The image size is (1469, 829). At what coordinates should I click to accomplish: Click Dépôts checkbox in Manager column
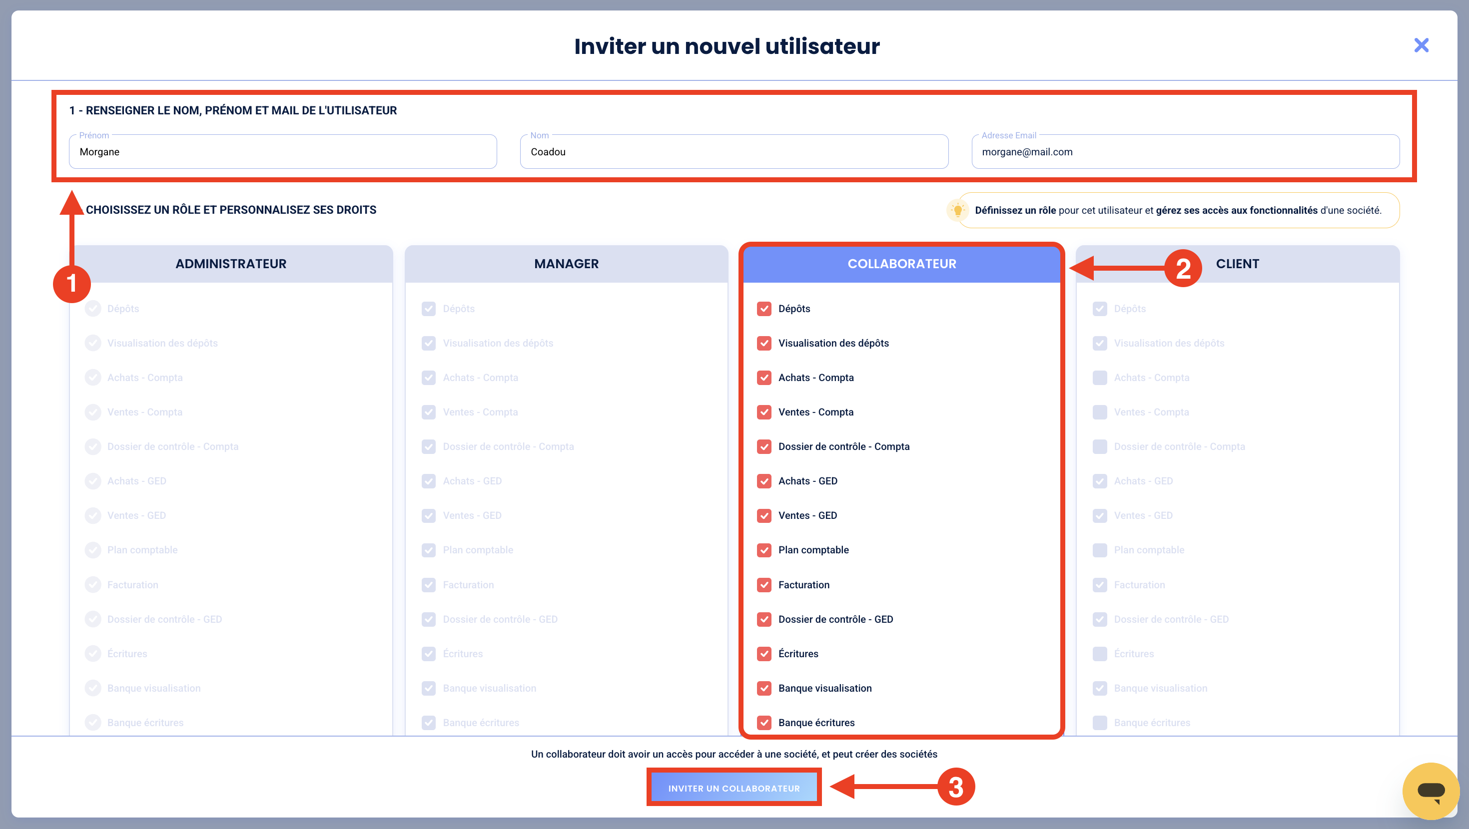429,309
